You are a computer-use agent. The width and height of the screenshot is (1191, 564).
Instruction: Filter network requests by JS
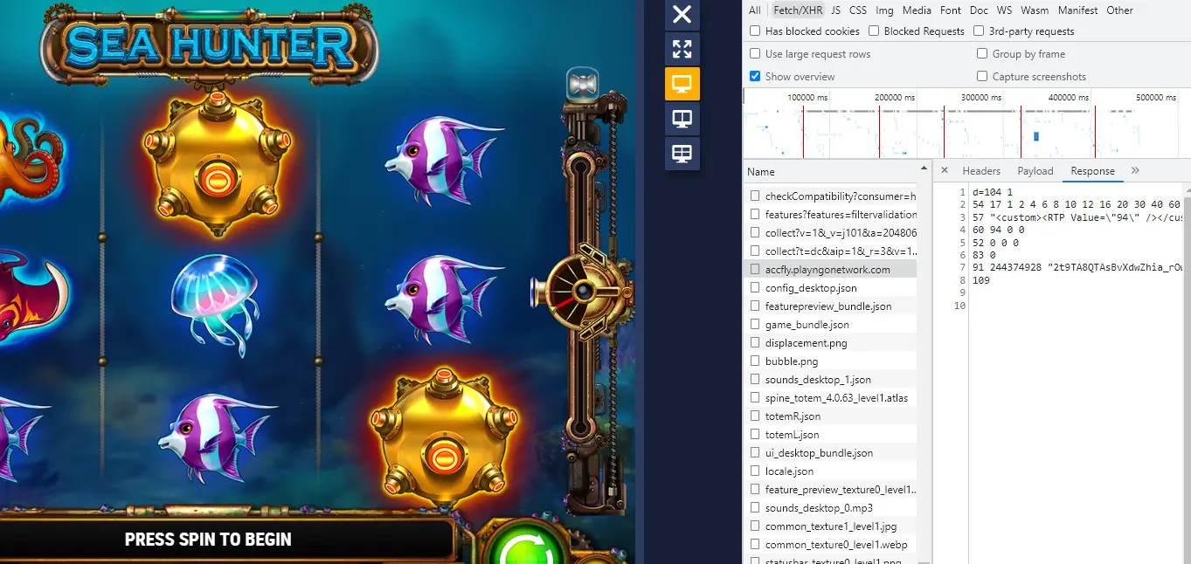coord(836,10)
